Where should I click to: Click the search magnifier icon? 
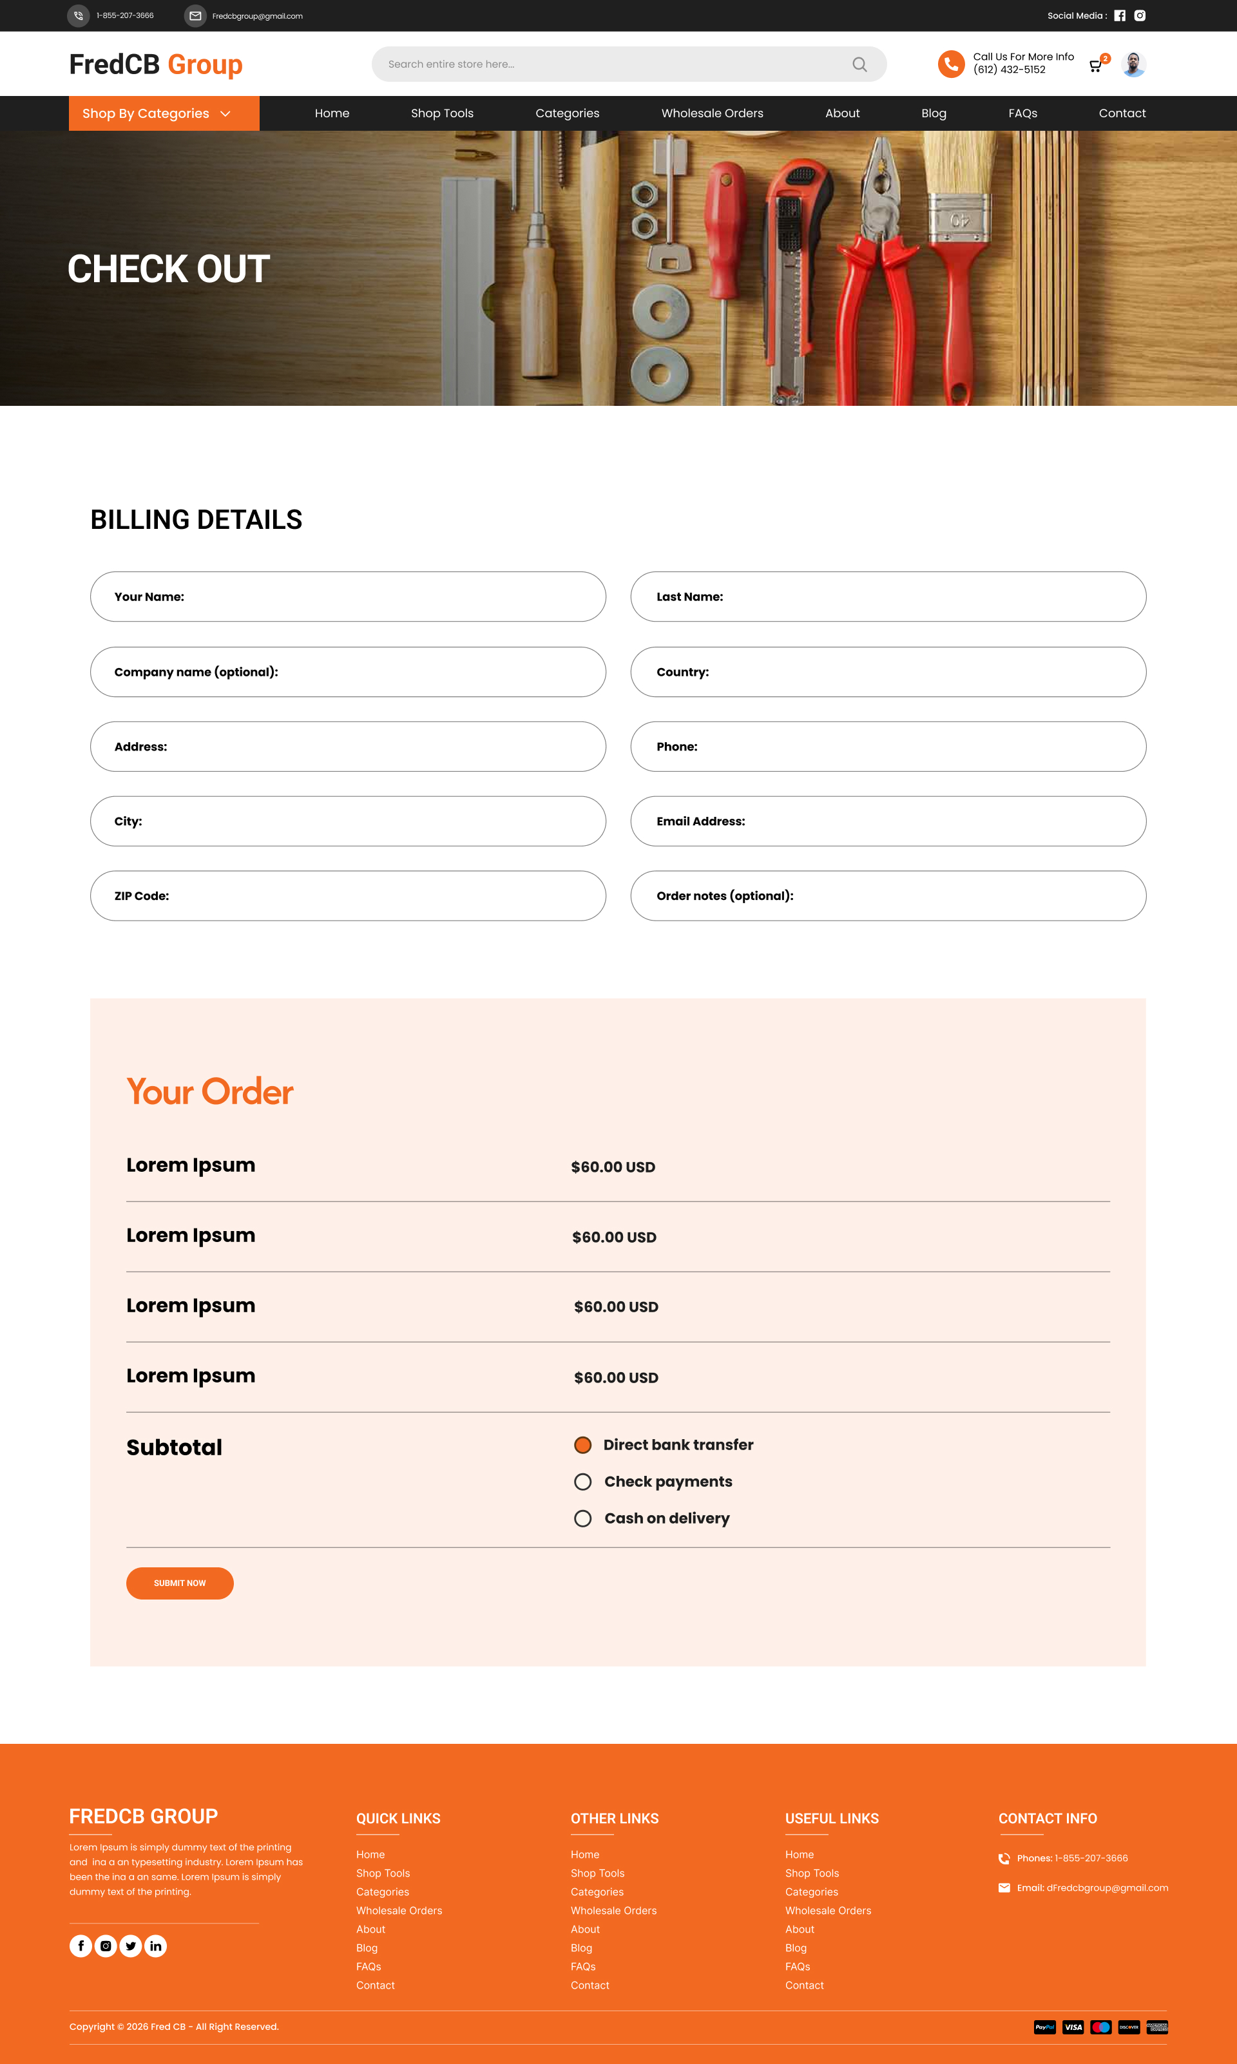(859, 64)
